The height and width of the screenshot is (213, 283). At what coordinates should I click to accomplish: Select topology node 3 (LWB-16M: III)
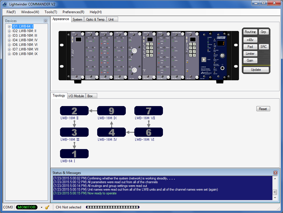point(74,132)
